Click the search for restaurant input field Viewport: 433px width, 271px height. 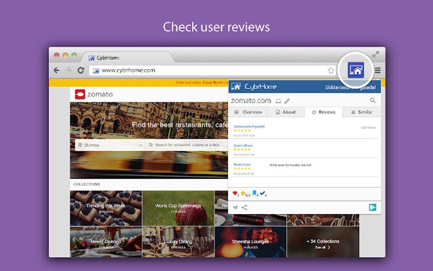(187, 145)
